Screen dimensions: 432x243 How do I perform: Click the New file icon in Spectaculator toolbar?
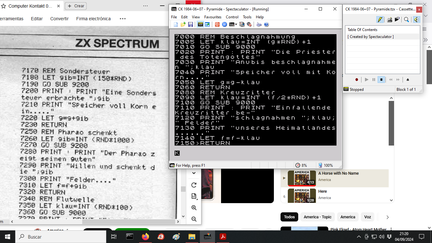pyautogui.click(x=176, y=24)
